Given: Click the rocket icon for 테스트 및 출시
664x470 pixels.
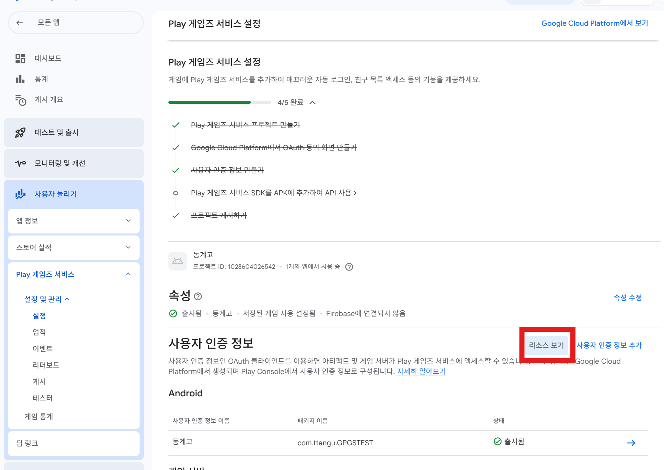Looking at the screenshot, I should click(x=20, y=133).
